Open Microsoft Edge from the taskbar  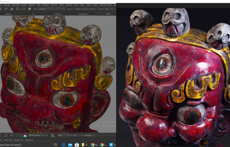63,144
